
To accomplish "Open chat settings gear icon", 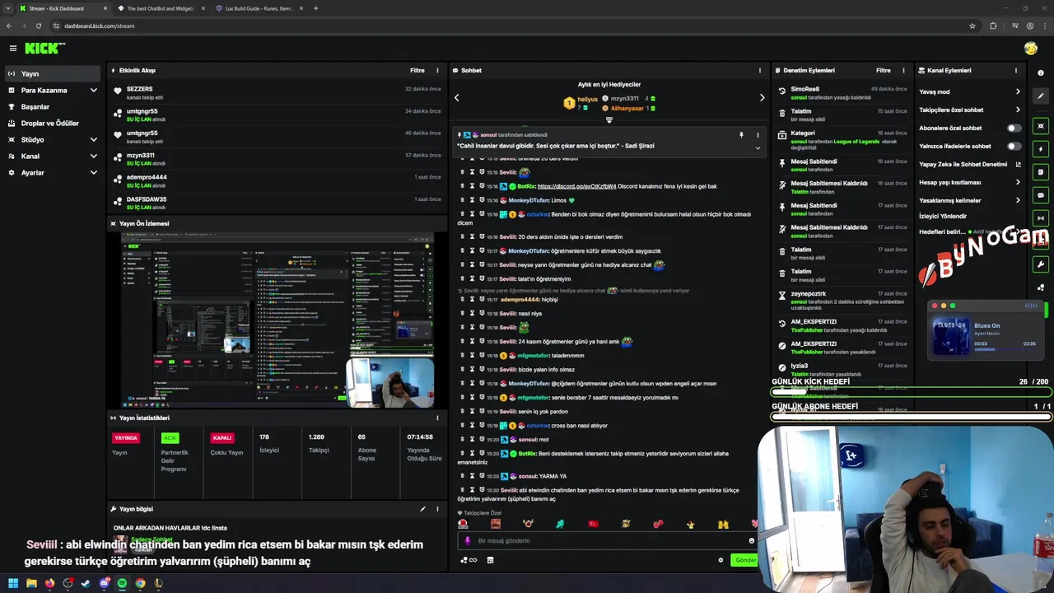I will (721, 560).
